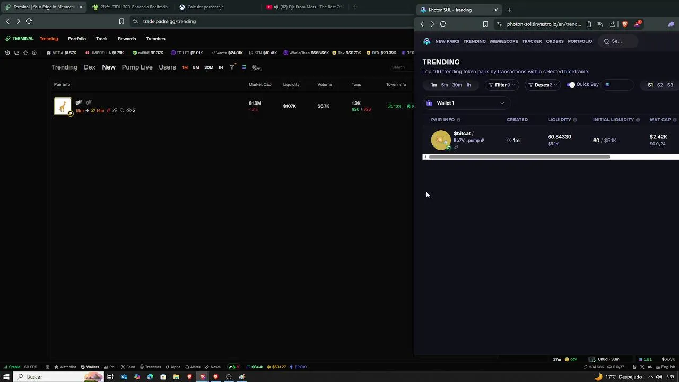
Task: Toggle the Quick Buy switch
Action: click(x=571, y=85)
